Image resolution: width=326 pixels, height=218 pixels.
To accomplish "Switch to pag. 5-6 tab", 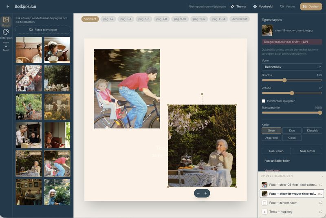I will pyautogui.click(x=144, y=19).
